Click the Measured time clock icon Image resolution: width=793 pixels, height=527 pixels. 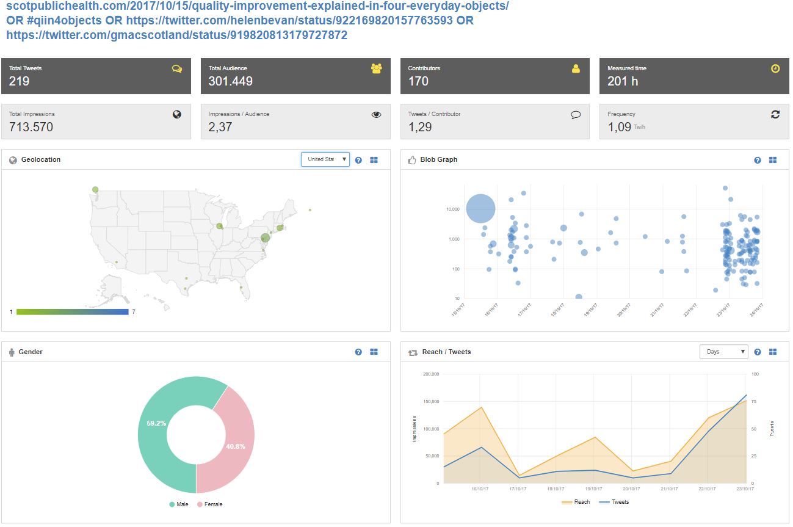coord(775,69)
